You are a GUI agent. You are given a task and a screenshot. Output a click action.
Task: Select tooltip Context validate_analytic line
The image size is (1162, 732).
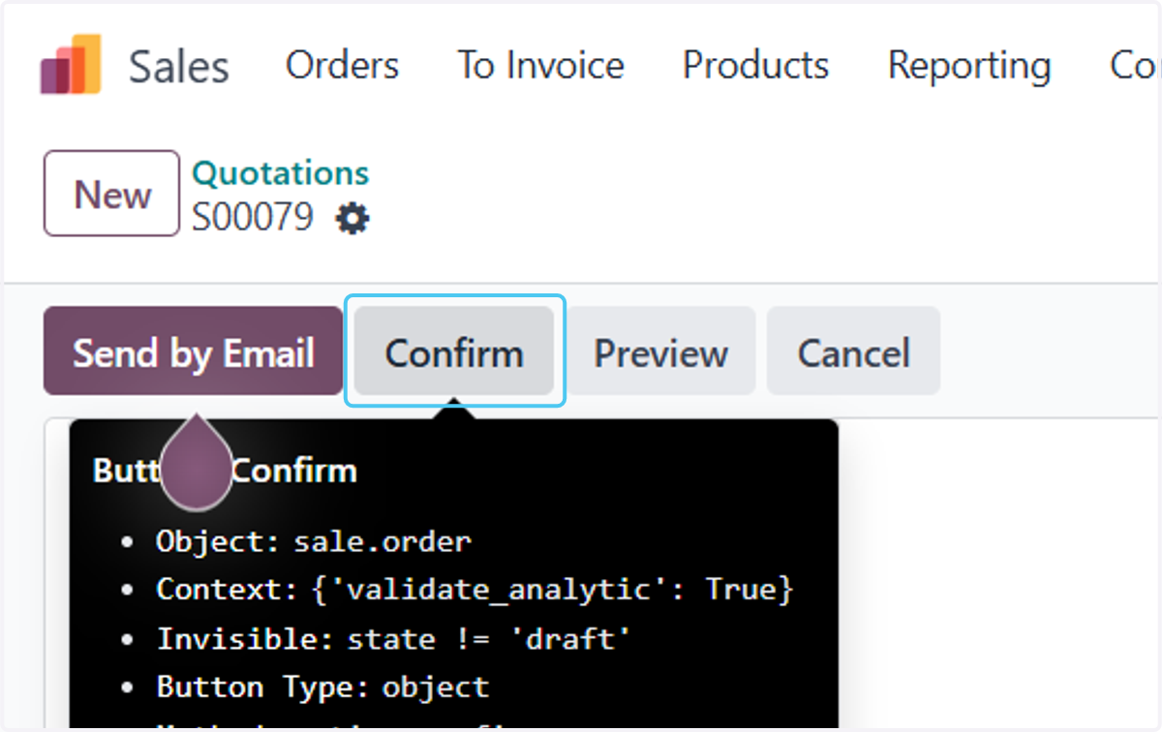pos(475,590)
